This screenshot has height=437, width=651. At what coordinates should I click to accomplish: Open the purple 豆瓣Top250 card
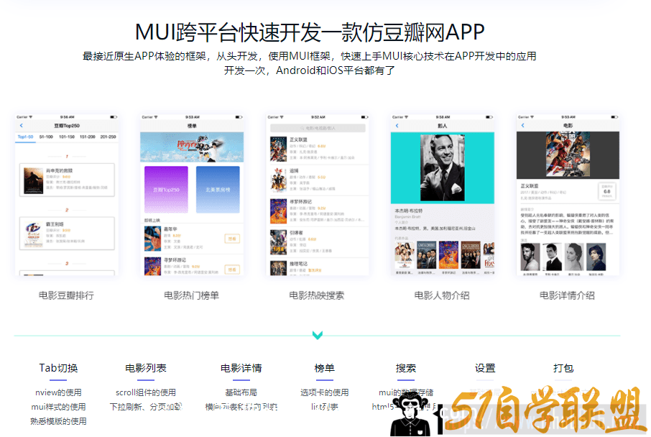coord(166,190)
